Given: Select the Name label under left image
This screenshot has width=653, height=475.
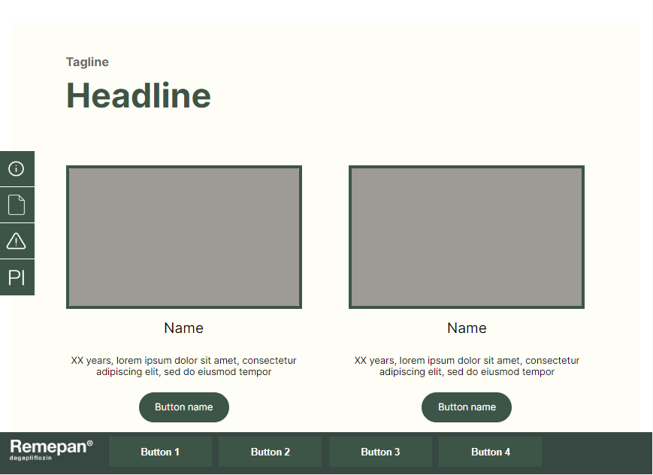Looking at the screenshot, I should pyautogui.click(x=184, y=328).
